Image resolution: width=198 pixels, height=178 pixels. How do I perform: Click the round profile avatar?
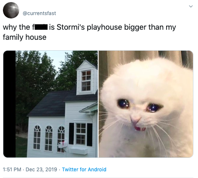pyautogui.click(x=11, y=10)
